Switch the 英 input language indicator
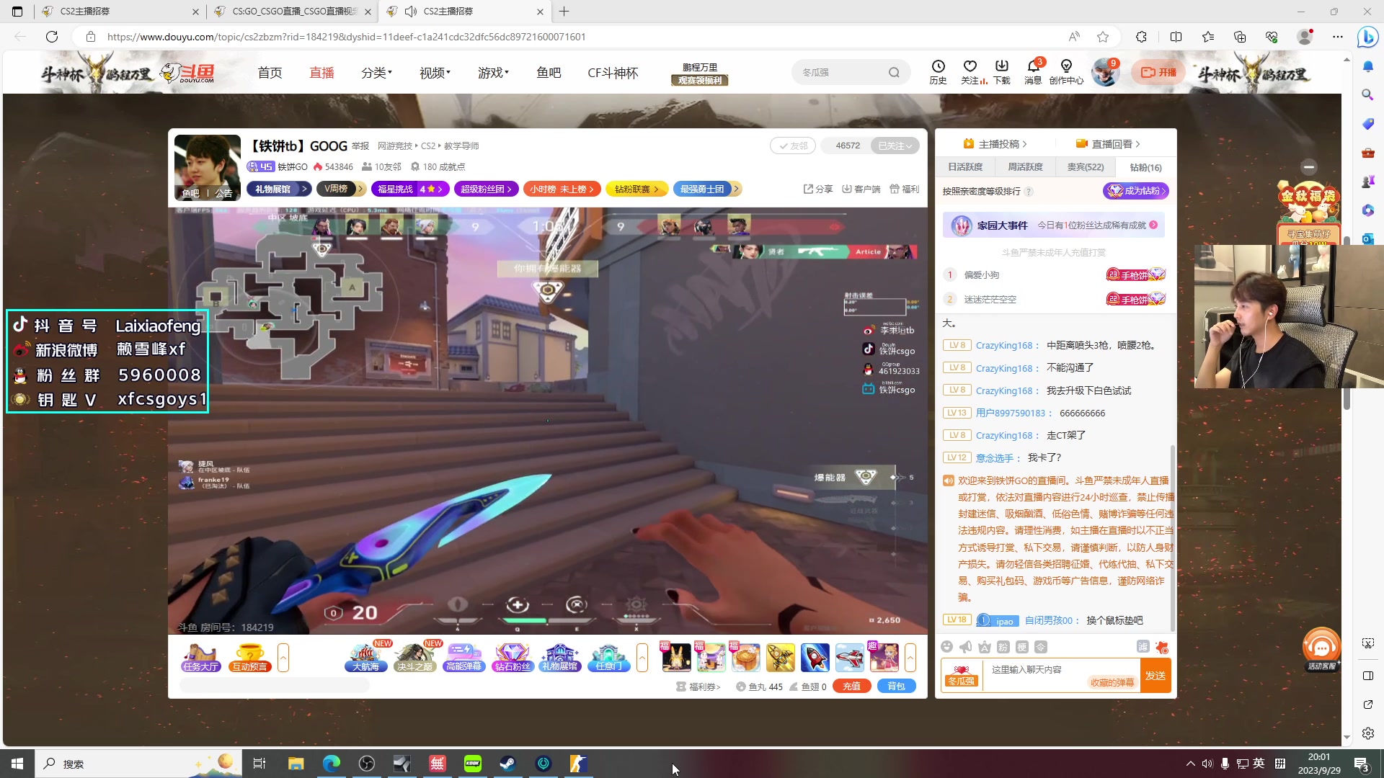 pyautogui.click(x=1259, y=764)
